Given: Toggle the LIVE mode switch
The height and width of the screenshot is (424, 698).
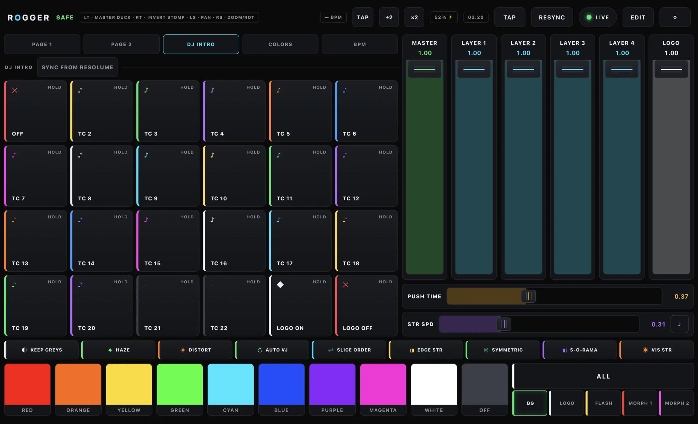Looking at the screenshot, I should click(x=597, y=17).
